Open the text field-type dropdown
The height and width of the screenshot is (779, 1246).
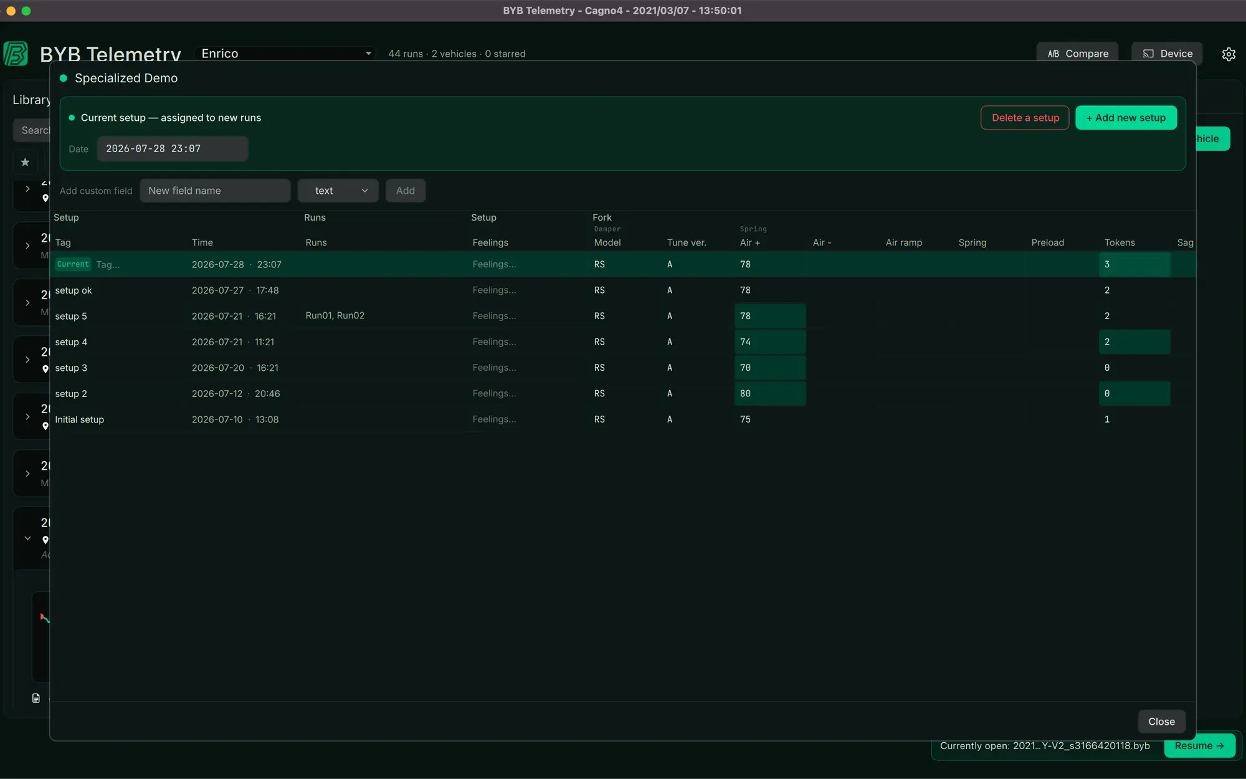pyautogui.click(x=338, y=191)
